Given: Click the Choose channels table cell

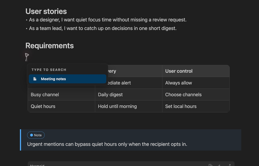Looking at the screenshot, I should pyautogui.click(x=196, y=95).
